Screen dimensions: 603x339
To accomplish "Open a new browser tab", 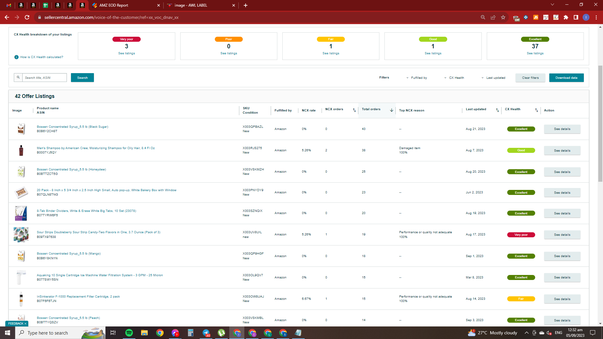I will [x=246, y=5].
